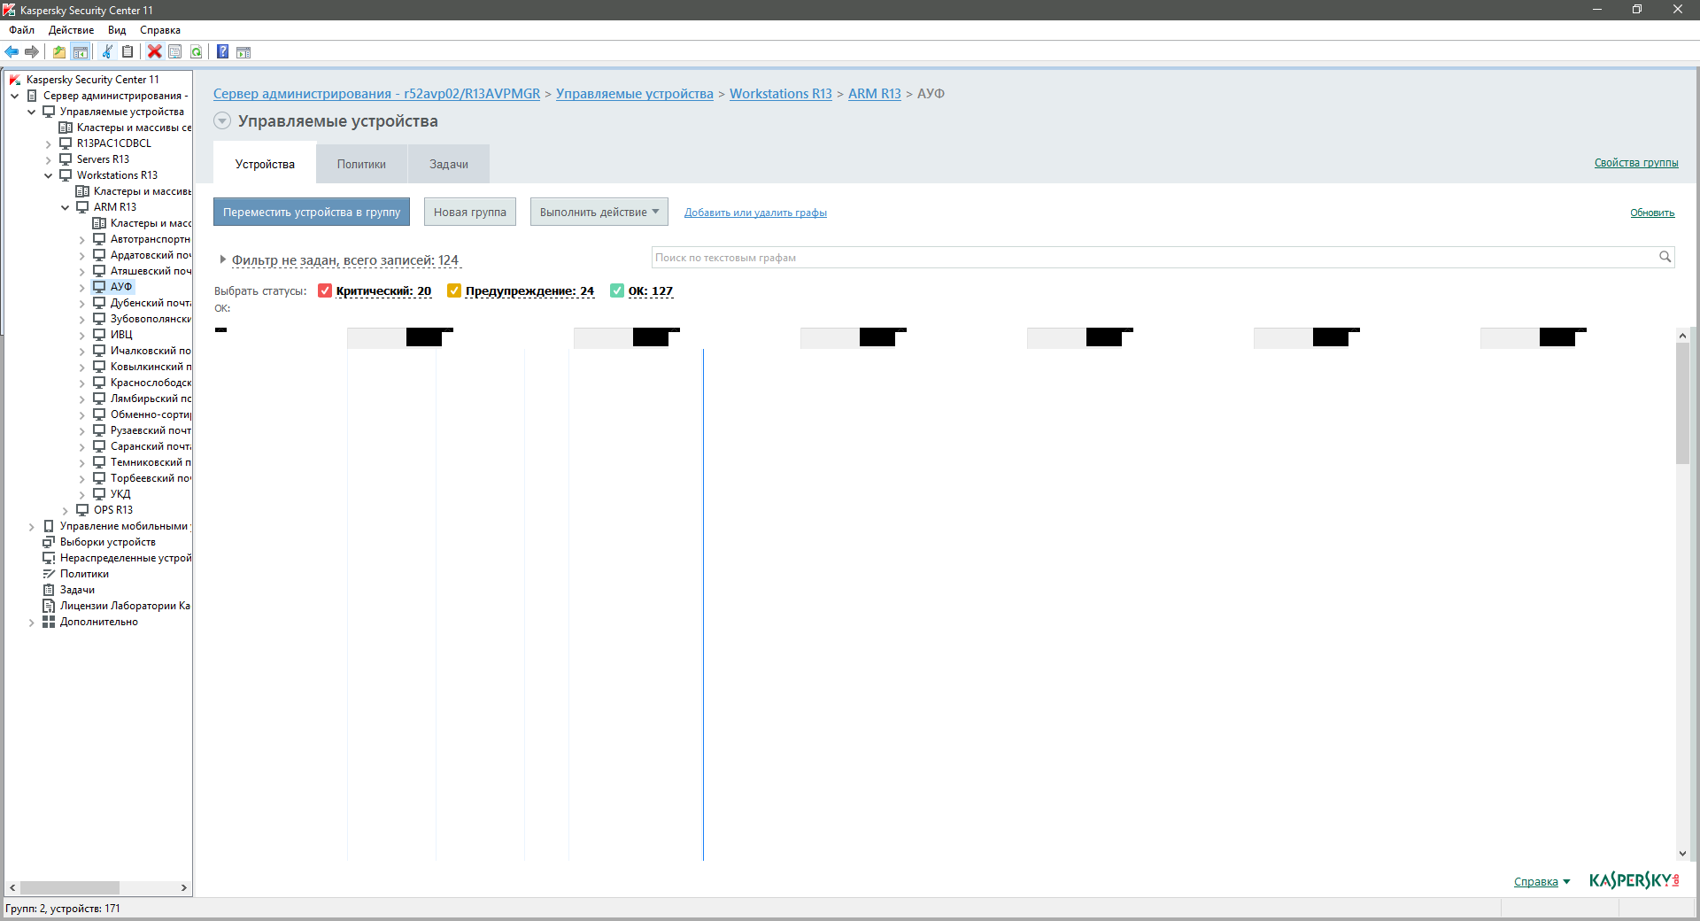Click the clusters icon under Управляемые устройства
Image resolution: width=1700 pixels, height=921 pixels.
66,128
